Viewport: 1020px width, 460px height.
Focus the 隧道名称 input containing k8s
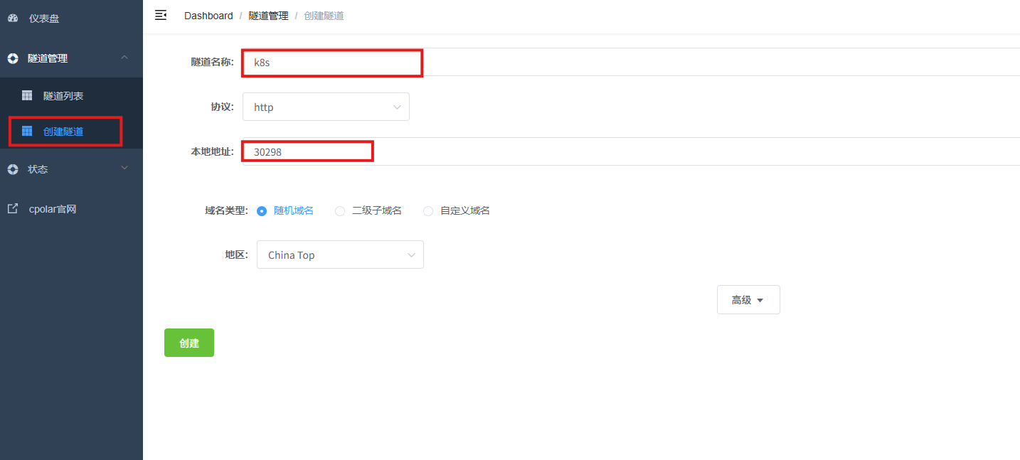coord(631,62)
